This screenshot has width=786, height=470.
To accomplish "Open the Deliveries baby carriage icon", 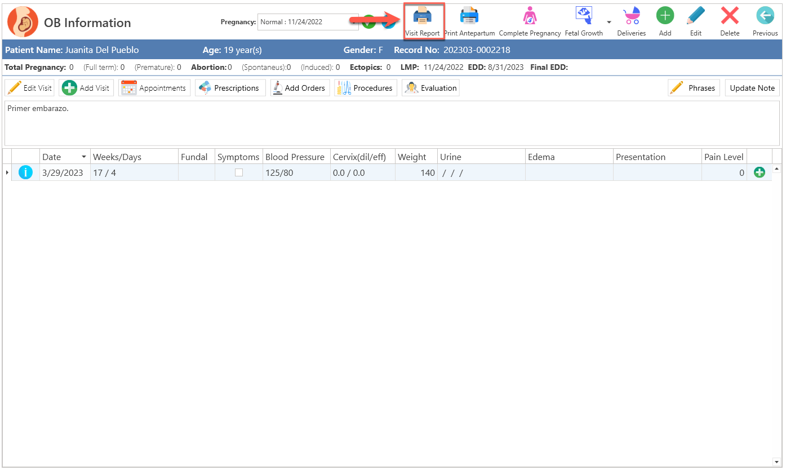I will [632, 16].
